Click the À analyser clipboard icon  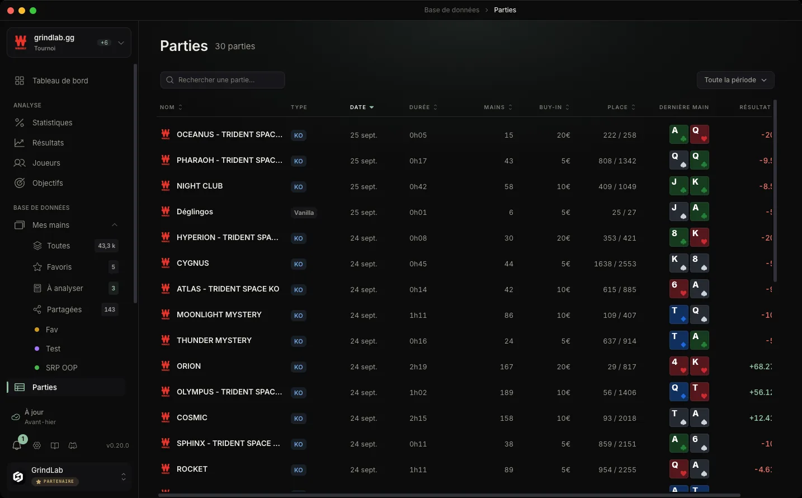pyautogui.click(x=37, y=288)
